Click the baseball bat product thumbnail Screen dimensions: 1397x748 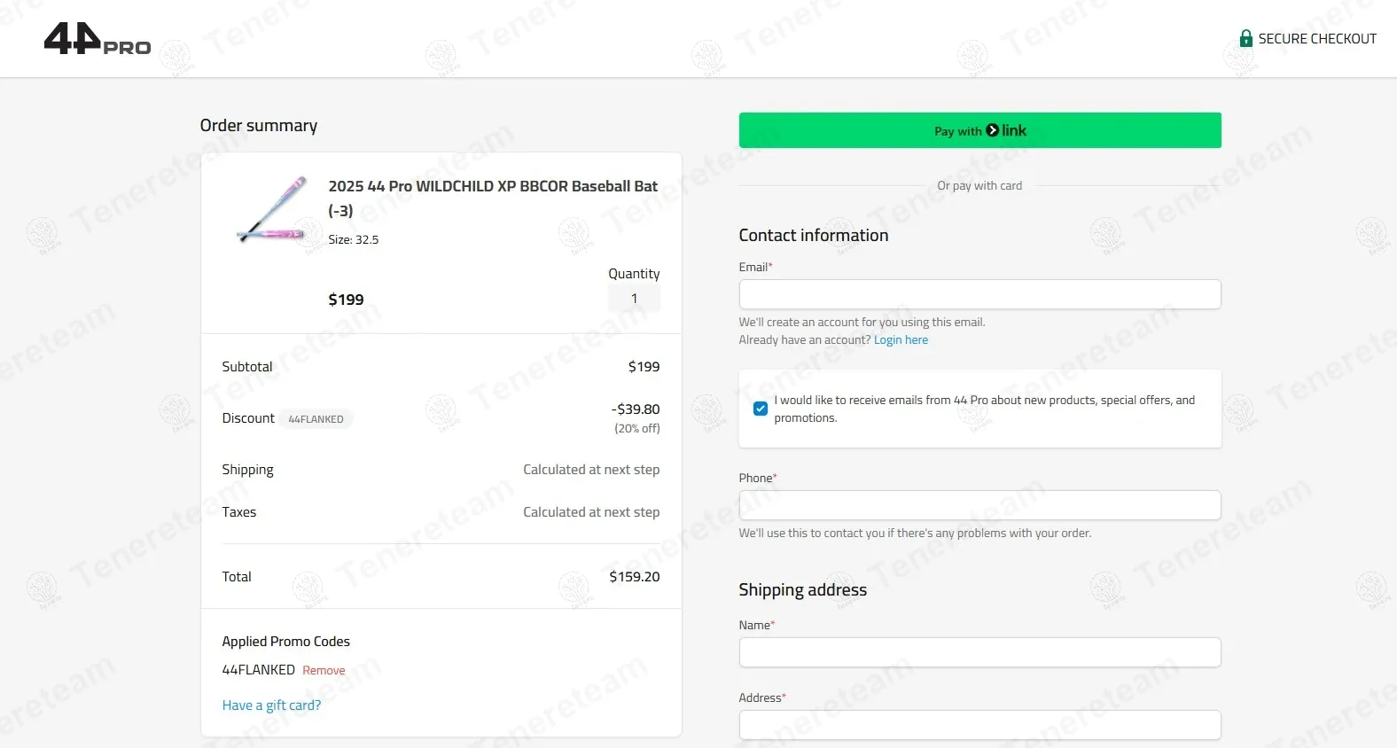point(272,209)
